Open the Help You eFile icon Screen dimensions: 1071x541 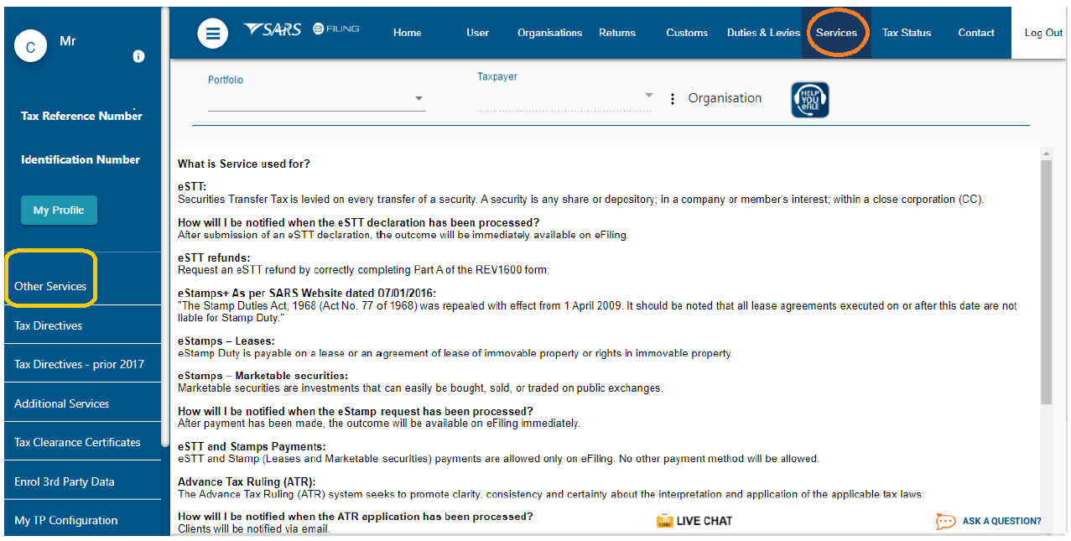(x=810, y=100)
